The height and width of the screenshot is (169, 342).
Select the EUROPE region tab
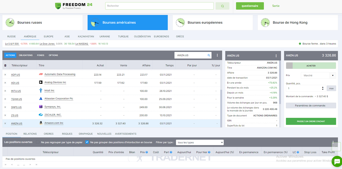point(49,36)
